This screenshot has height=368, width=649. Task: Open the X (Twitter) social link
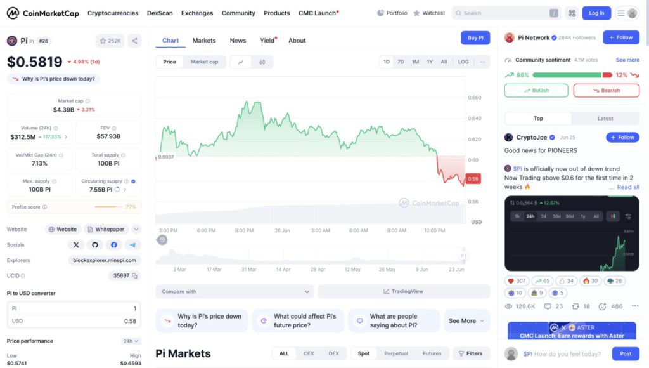pyautogui.click(x=76, y=245)
